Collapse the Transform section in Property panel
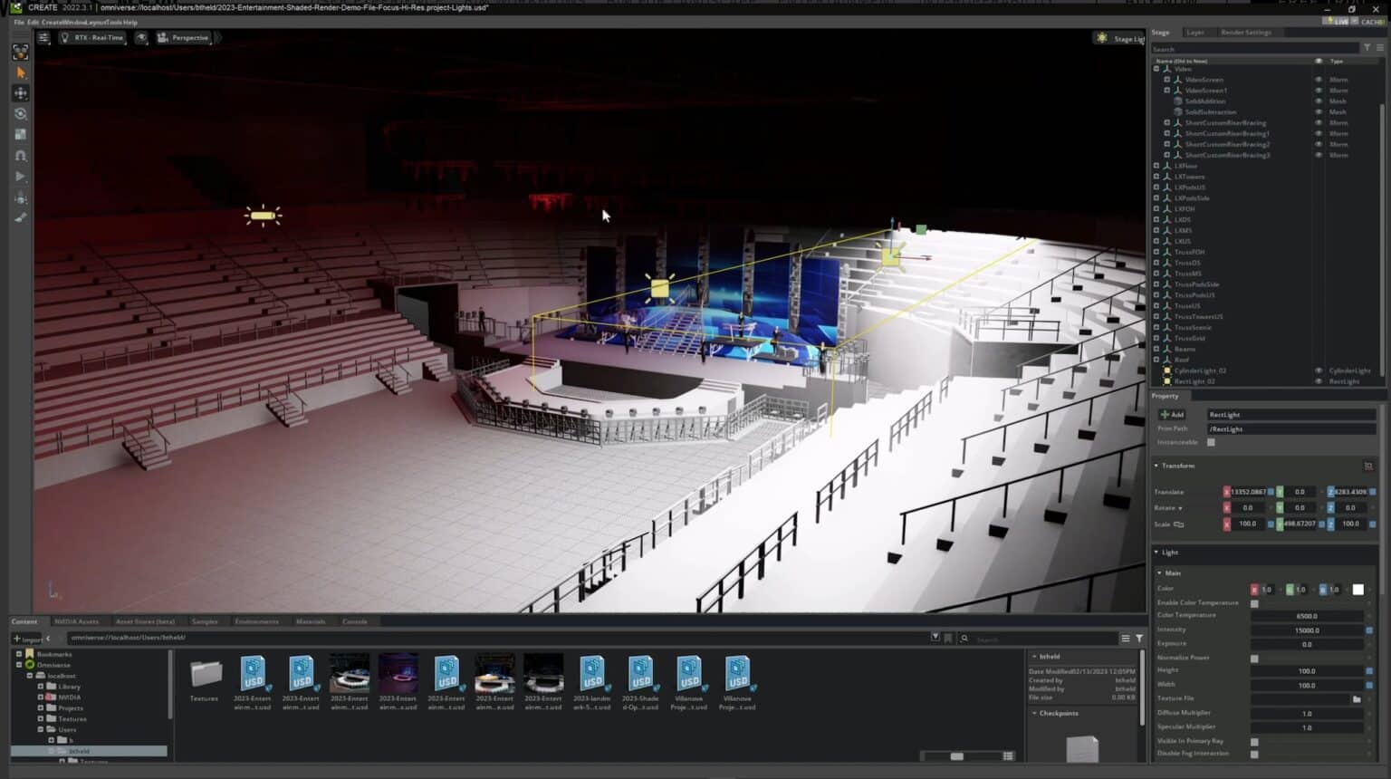Viewport: 1391px width, 779px height. [x=1156, y=465]
